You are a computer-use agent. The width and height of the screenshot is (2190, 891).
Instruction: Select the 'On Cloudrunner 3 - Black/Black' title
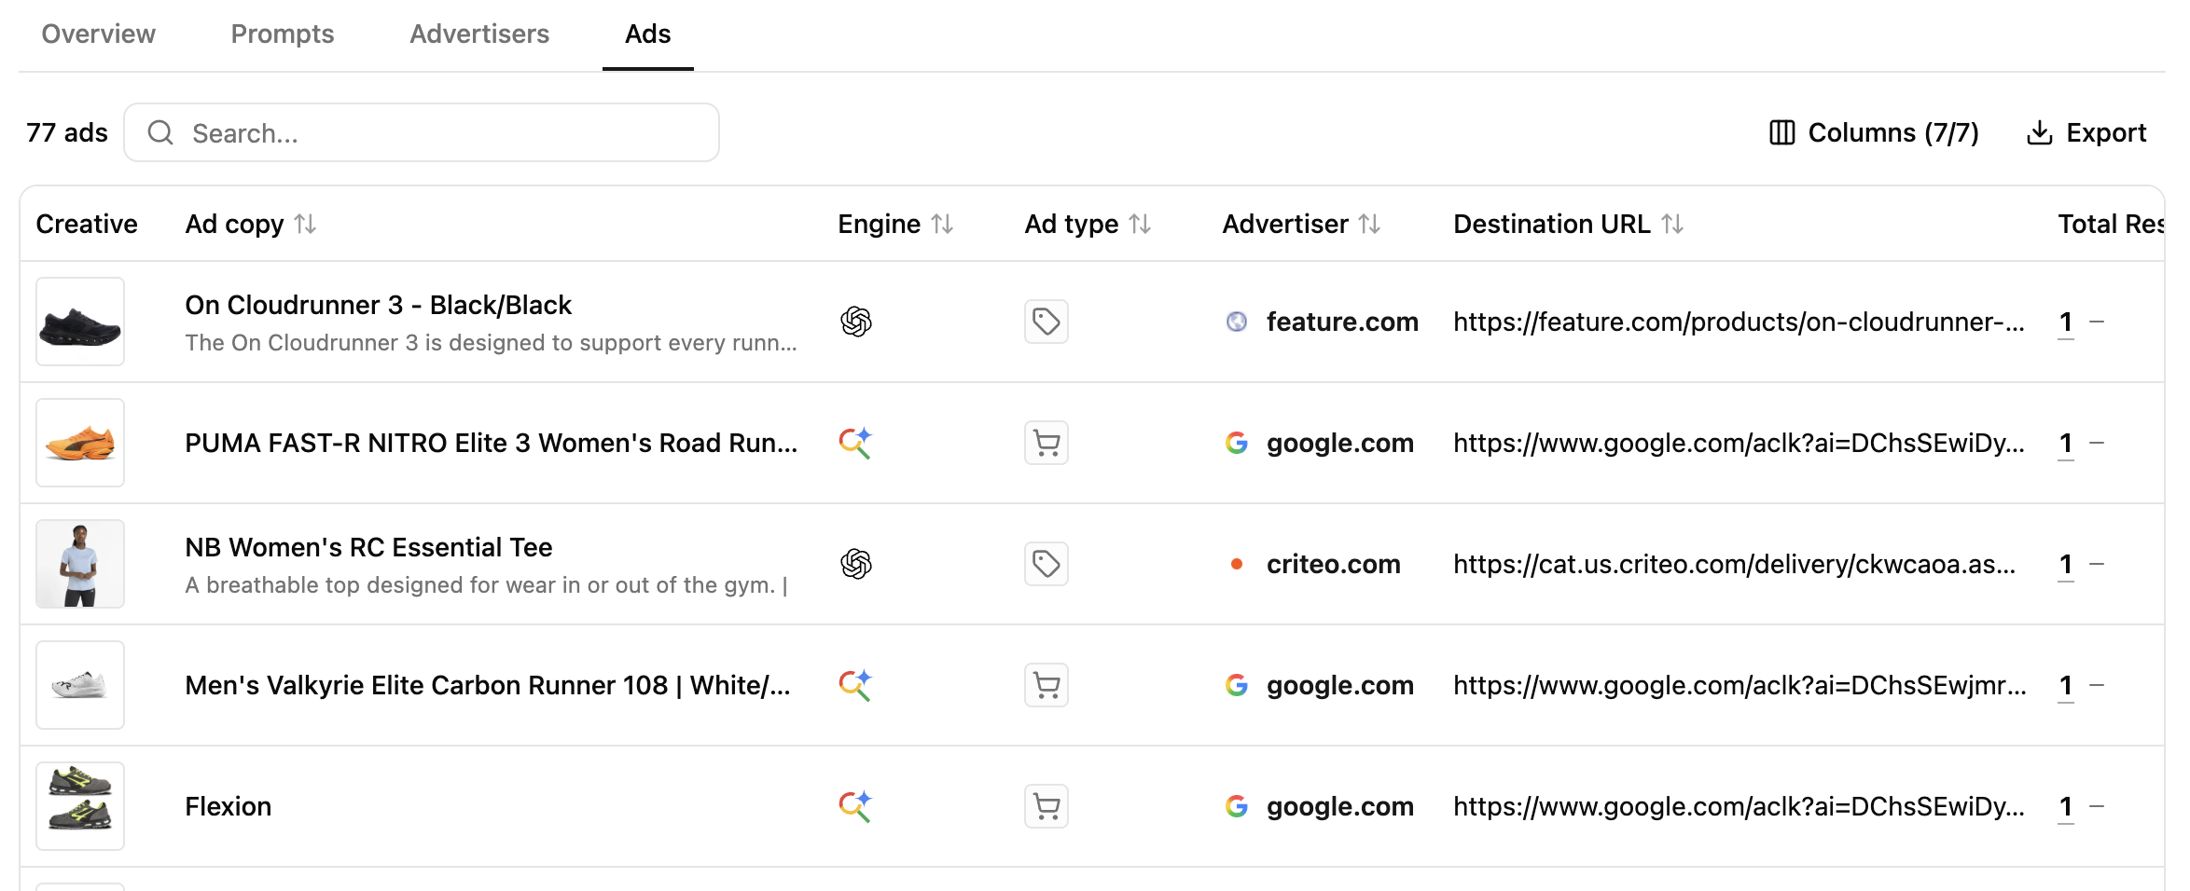click(x=378, y=305)
